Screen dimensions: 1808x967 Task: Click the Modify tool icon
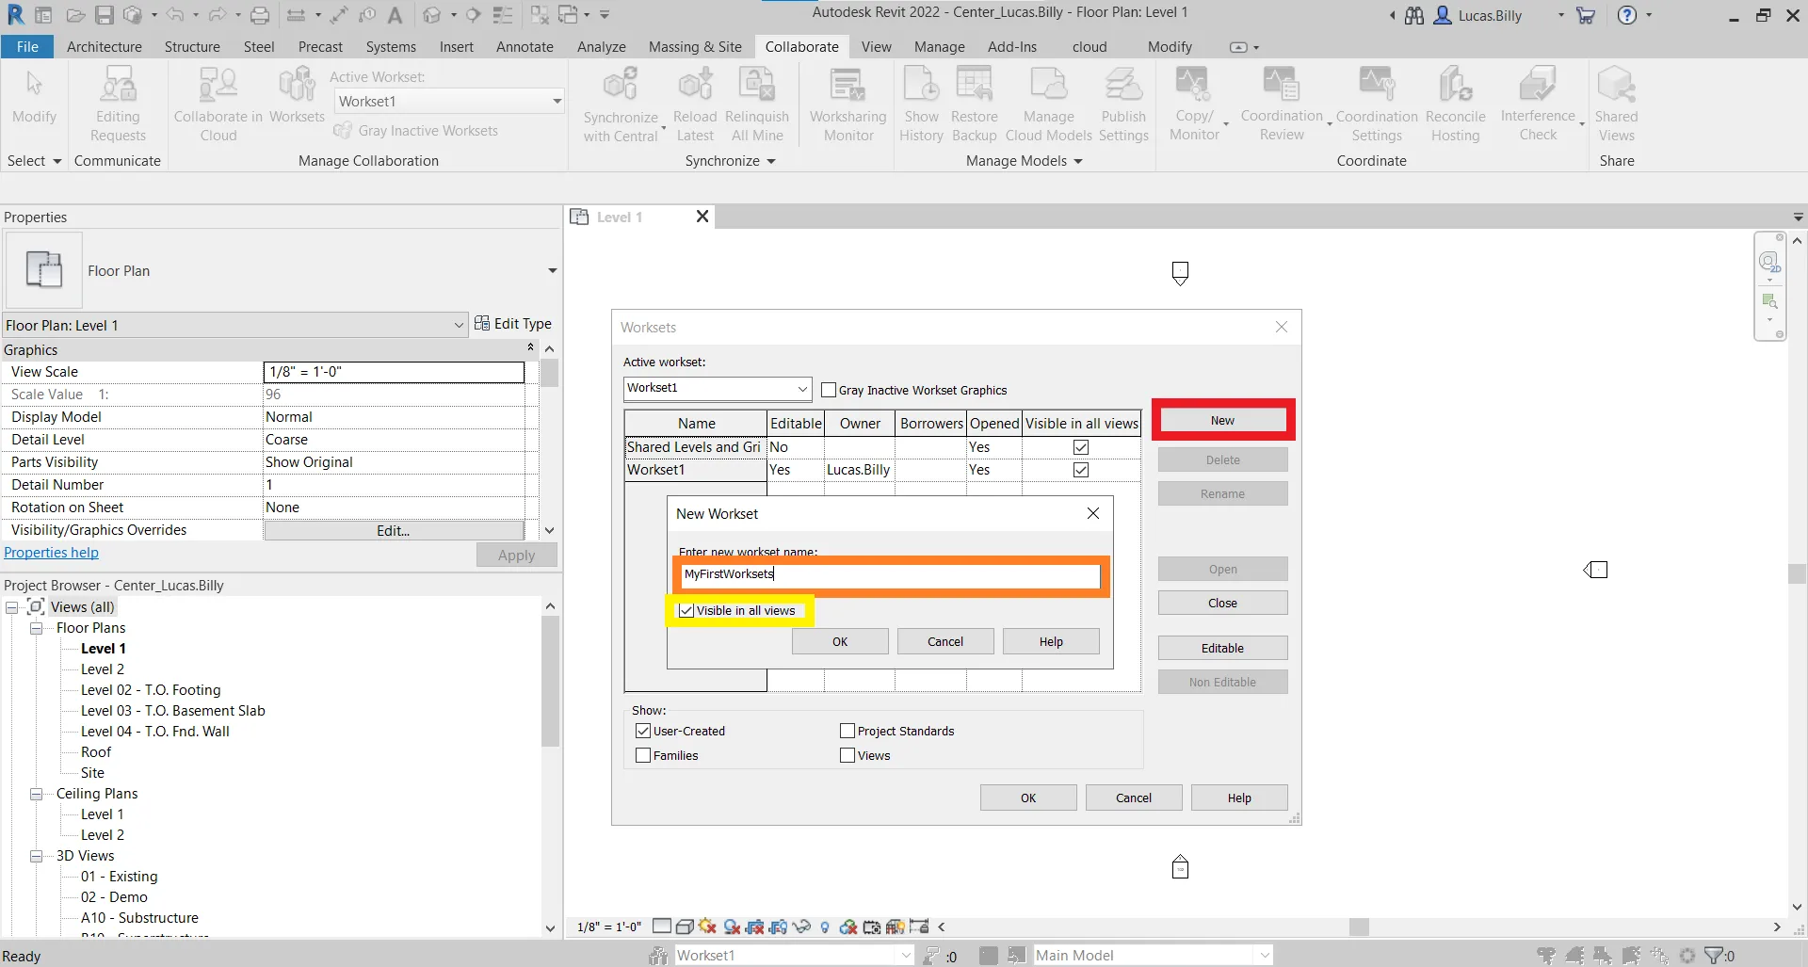(34, 85)
